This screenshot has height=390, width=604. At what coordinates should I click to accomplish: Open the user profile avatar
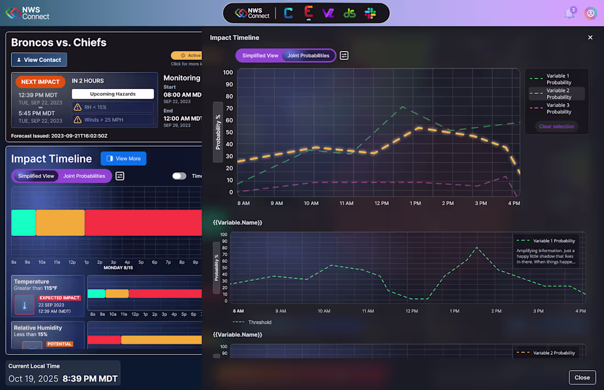590,14
